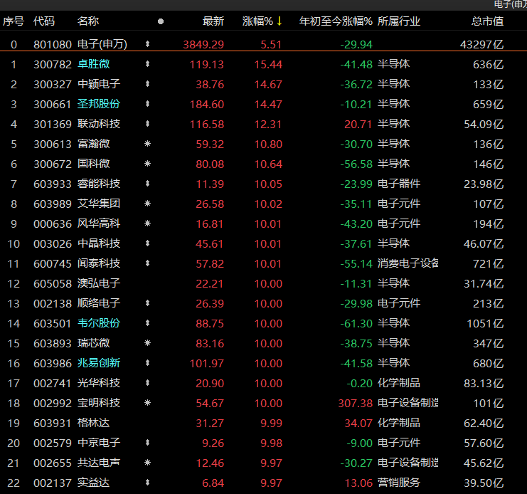Click latest price 101.97
Image resolution: width=527 pixels, height=494 pixels.
pos(207,363)
